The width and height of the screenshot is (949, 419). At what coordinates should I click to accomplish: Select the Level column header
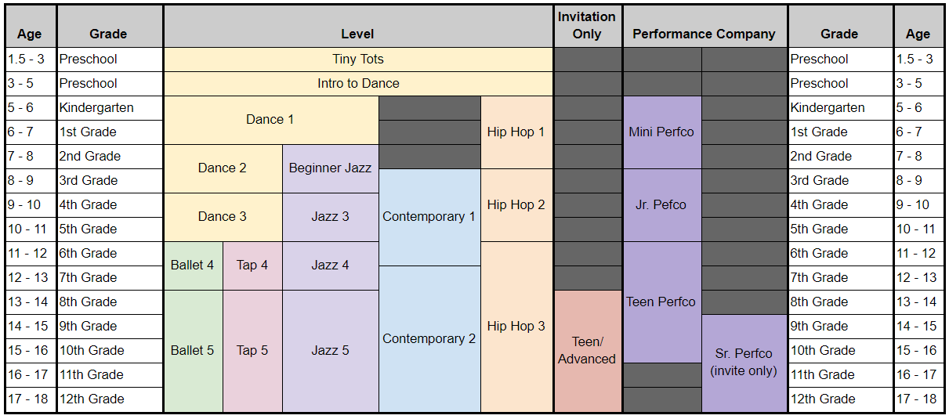pyautogui.click(x=358, y=27)
